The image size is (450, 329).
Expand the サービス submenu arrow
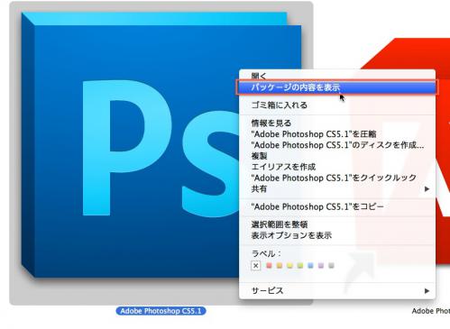coord(427,291)
